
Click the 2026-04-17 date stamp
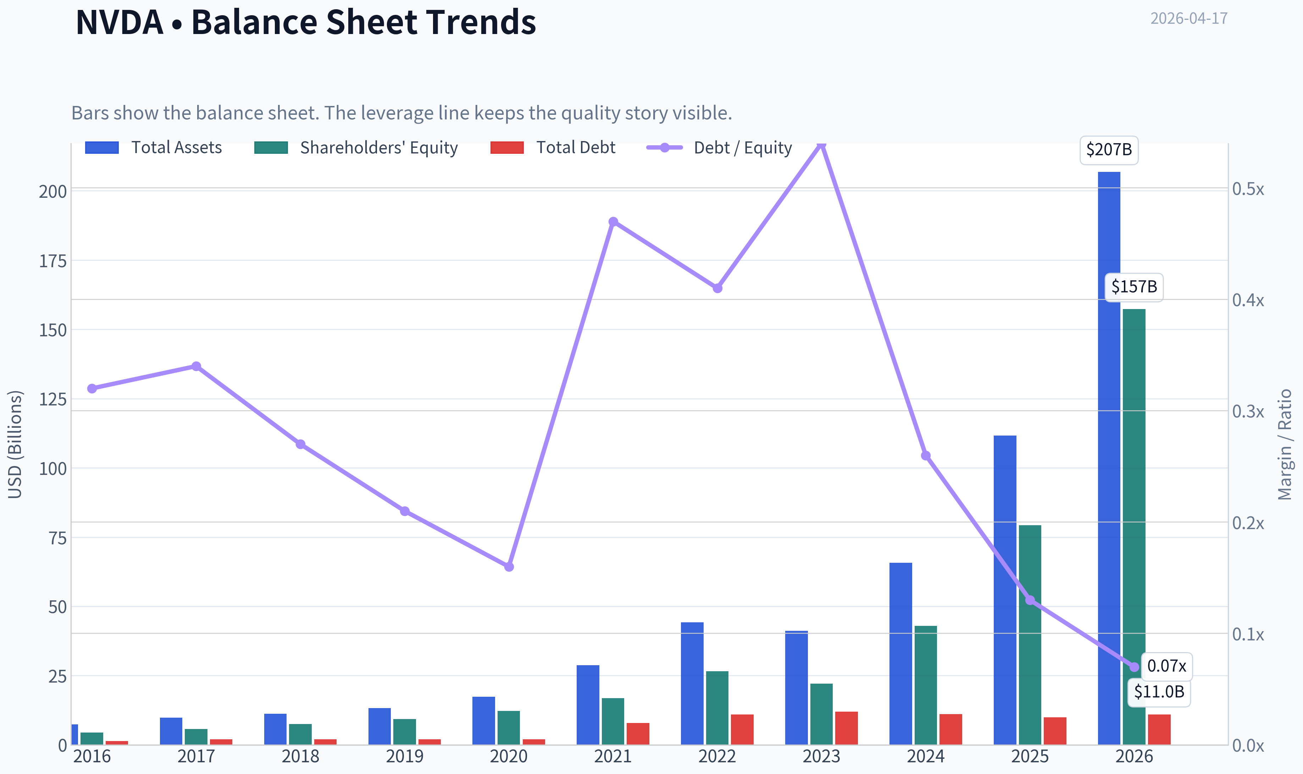point(1189,18)
